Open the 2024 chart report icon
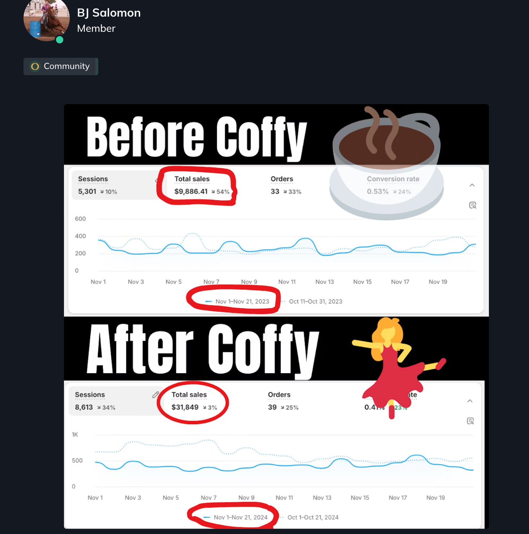Viewport: 529px width, 534px height. click(470, 421)
